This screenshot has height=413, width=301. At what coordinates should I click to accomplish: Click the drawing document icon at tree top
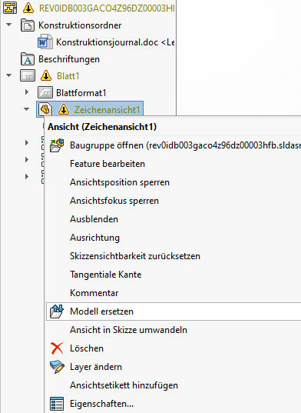pyautogui.click(x=10, y=8)
